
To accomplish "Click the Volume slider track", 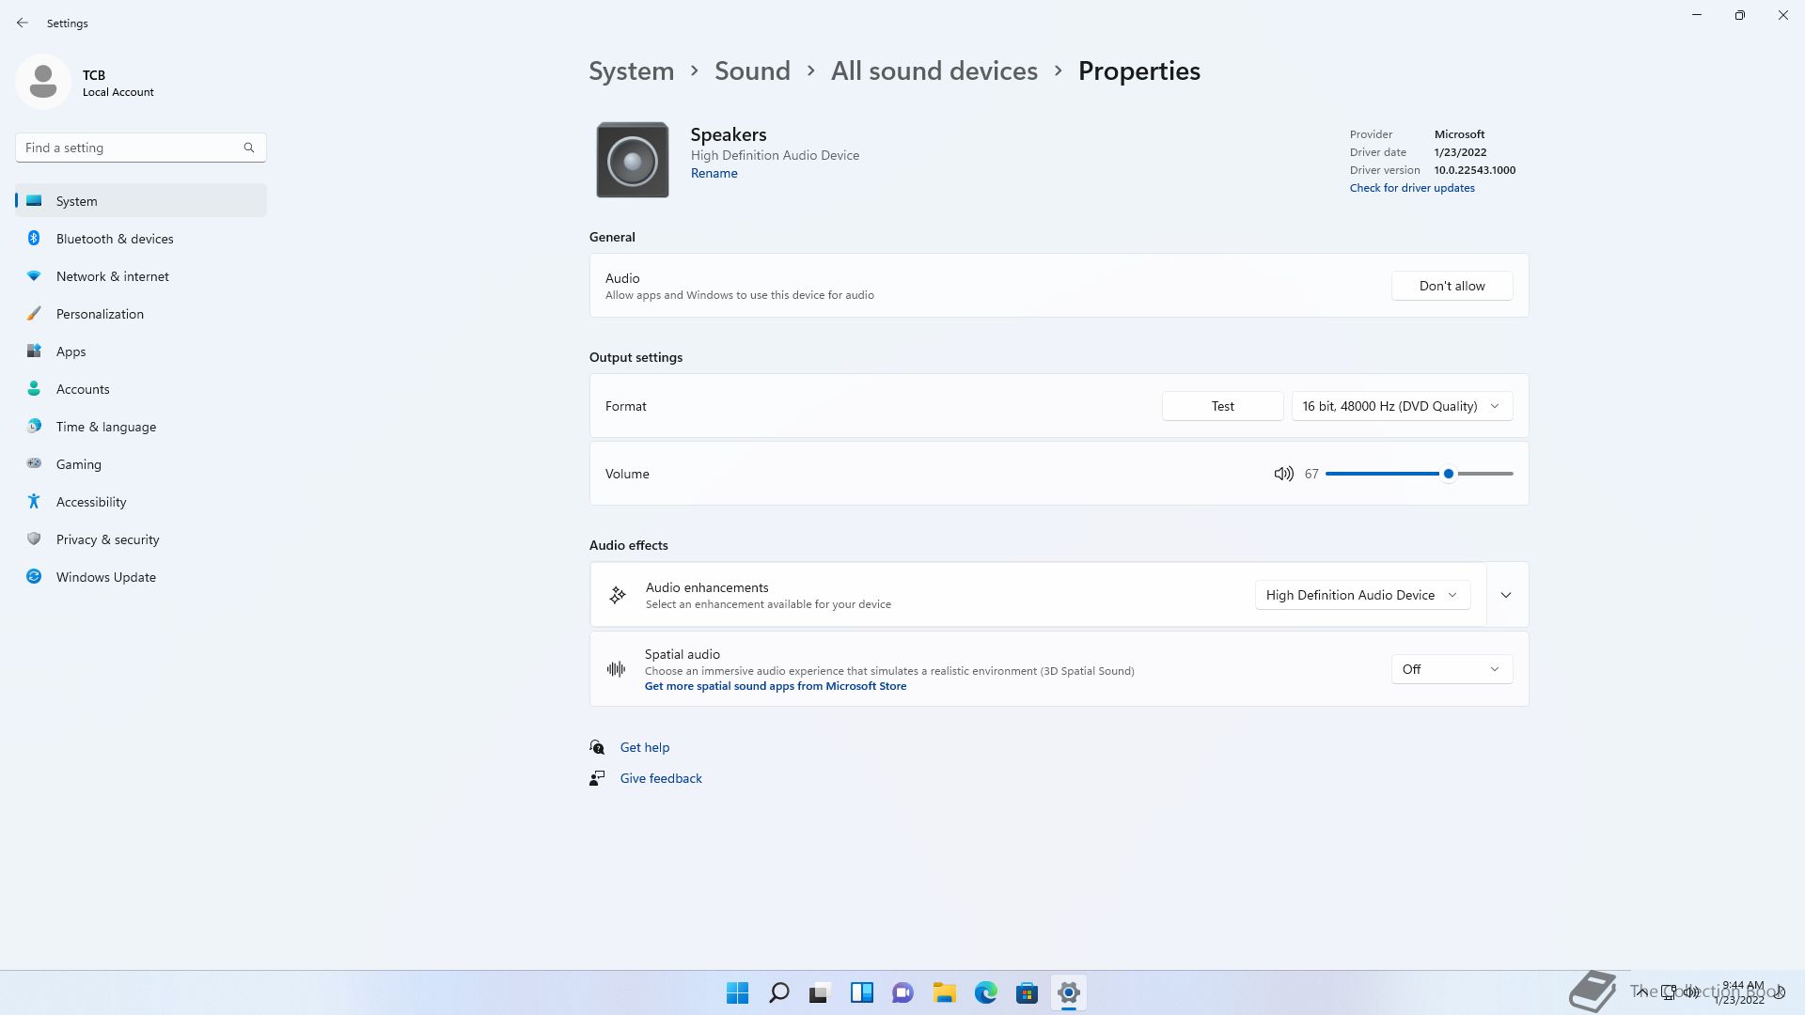I will [x=1382, y=474].
